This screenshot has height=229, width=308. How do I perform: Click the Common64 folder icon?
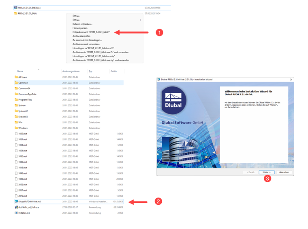coord(16,88)
